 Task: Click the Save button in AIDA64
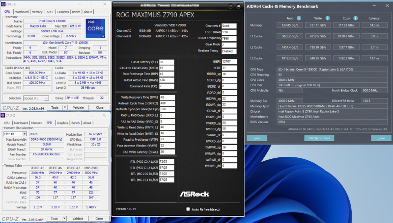(x=257, y=138)
